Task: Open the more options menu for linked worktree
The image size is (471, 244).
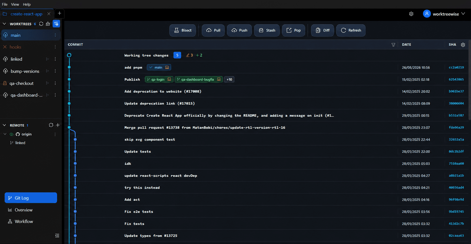Action: (x=55, y=59)
